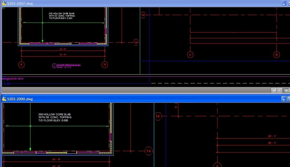The width and height of the screenshot is (290, 167).
Task: Click 'WITH 50 CONC. TOPPING' line in S202-2007
Action: coord(62,16)
